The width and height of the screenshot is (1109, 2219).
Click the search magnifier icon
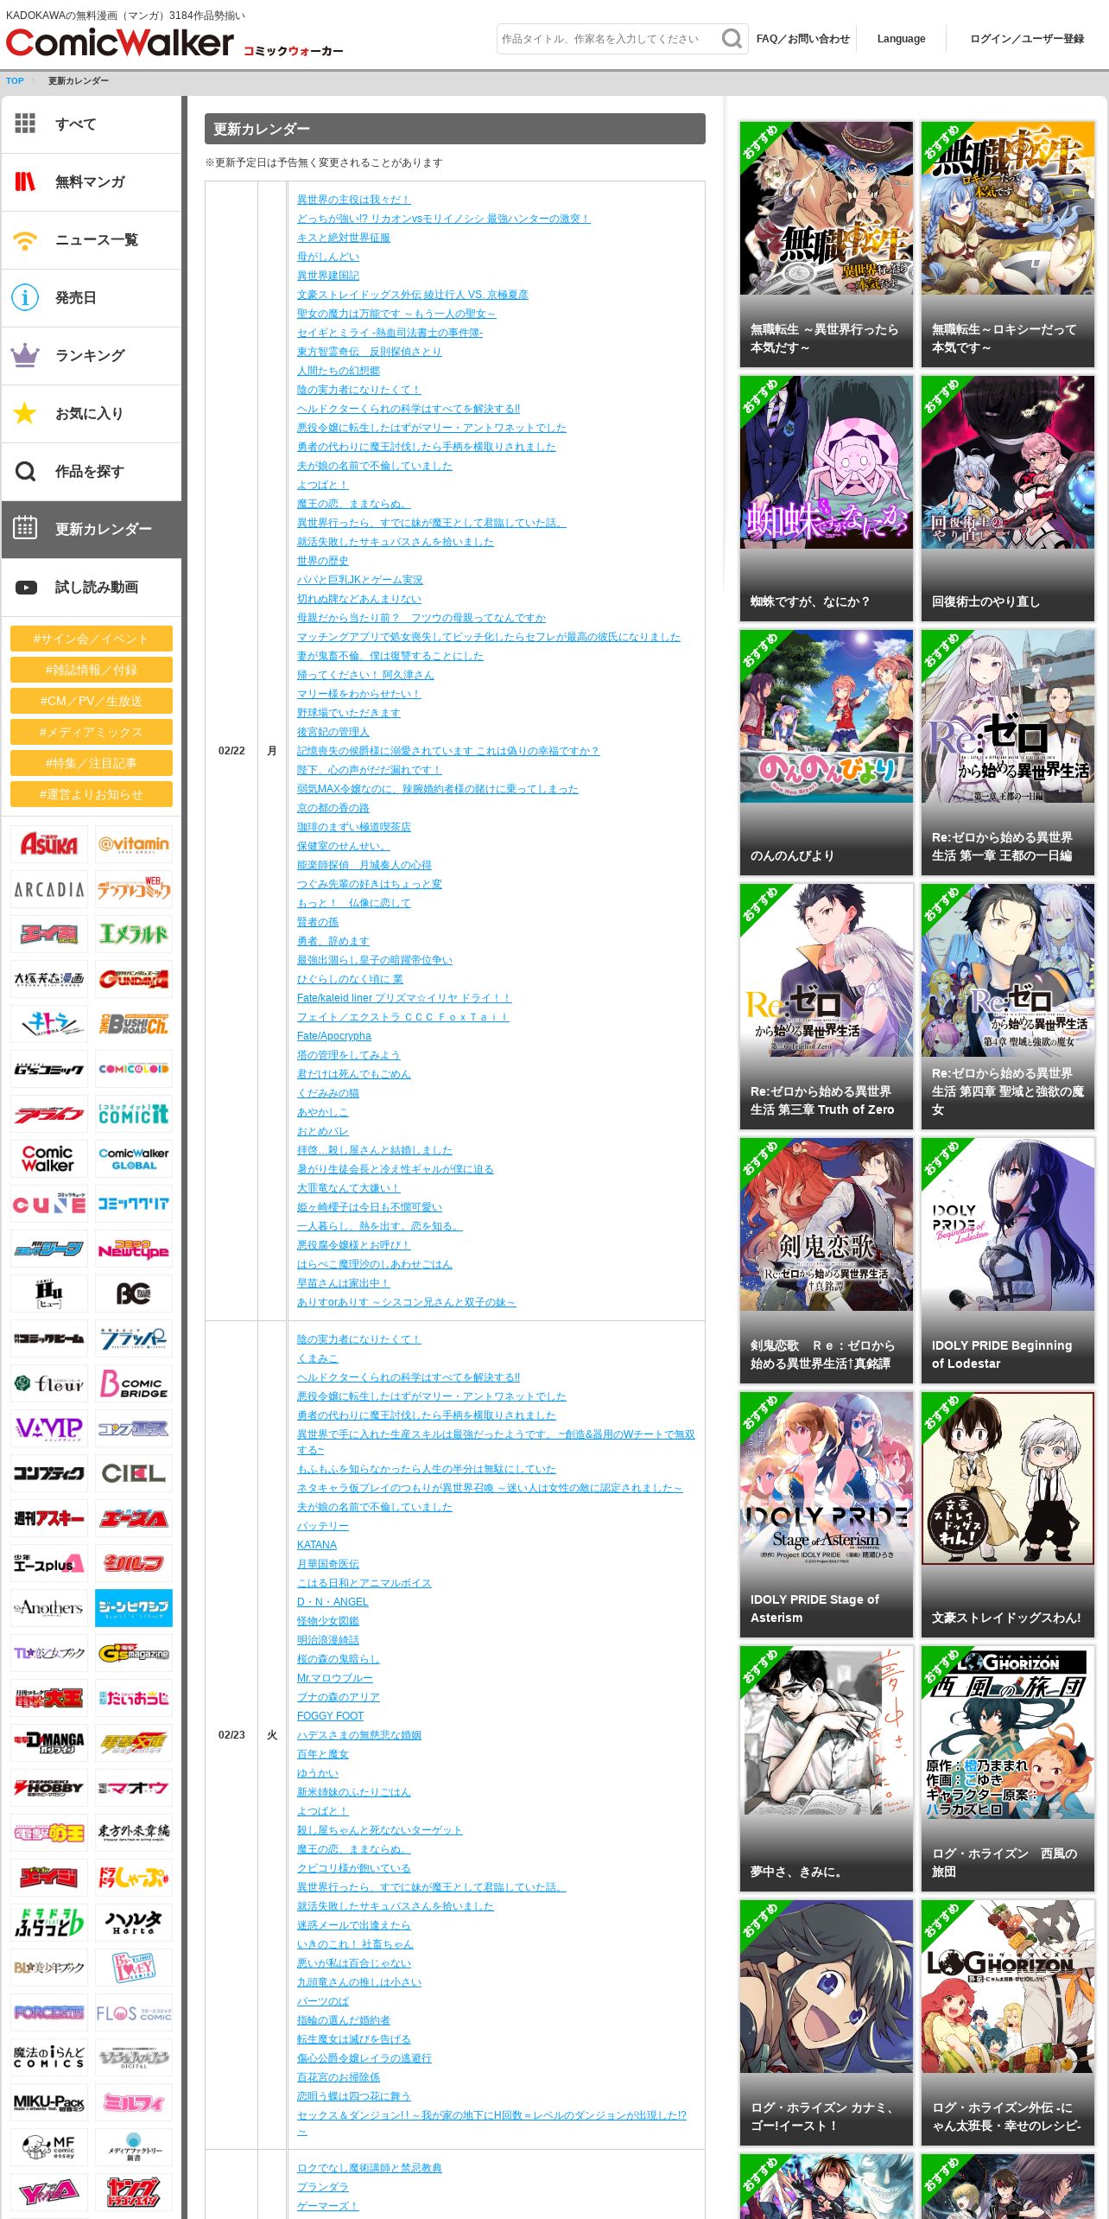pos(732,39)
